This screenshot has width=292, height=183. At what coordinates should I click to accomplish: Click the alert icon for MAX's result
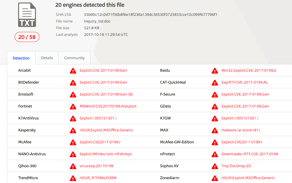point(215,131)
